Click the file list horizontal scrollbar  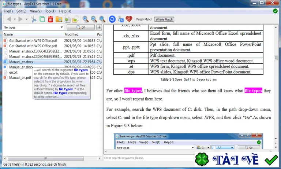click(x=52, y=158)
